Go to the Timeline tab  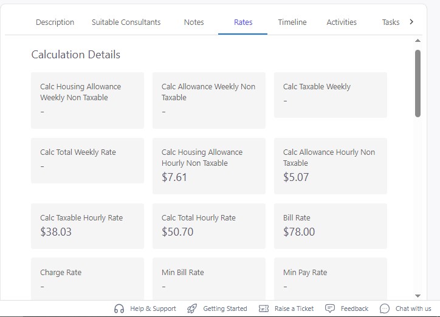click(x=292, y=22)
